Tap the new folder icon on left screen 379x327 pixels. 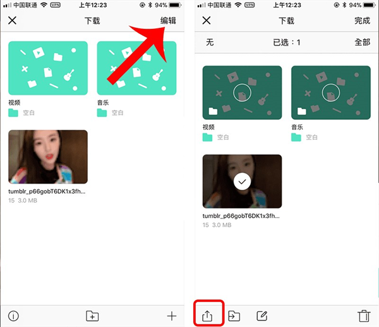tap(92, 316)
